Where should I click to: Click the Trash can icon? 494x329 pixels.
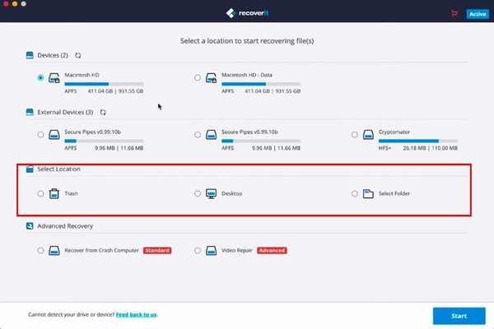click(x=54, y=193)
